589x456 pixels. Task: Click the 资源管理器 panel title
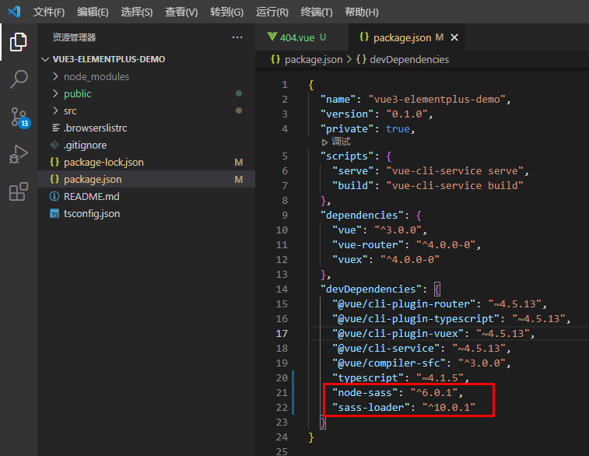pyautogui.click(x=74, y=37)
